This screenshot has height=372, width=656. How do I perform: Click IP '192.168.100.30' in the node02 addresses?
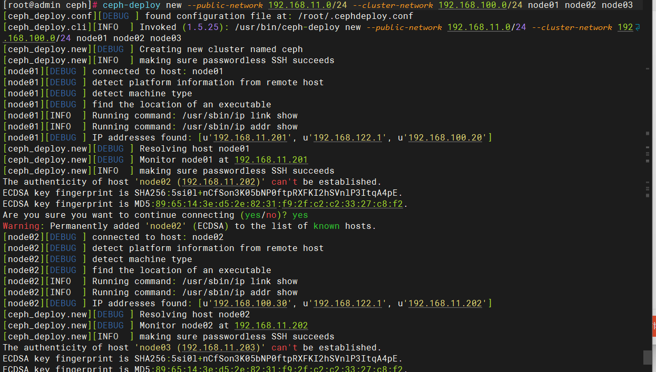[250, 303]
